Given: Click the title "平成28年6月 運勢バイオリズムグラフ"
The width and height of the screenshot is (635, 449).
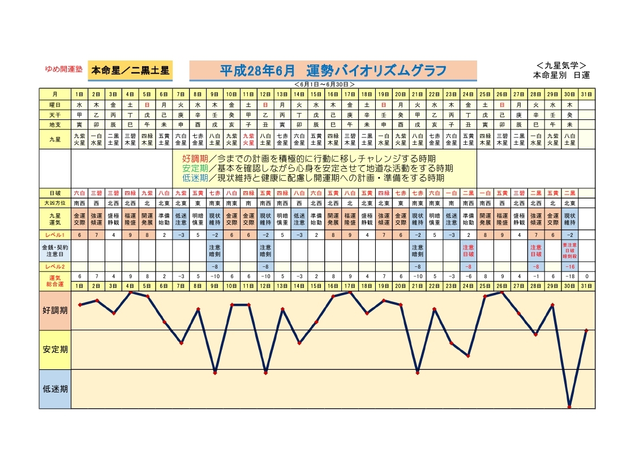Looking at the screenshot, I should click(333, 71).
